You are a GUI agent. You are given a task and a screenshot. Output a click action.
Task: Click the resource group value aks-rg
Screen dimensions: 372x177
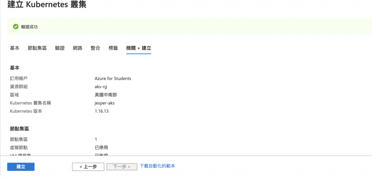(101, 87)
